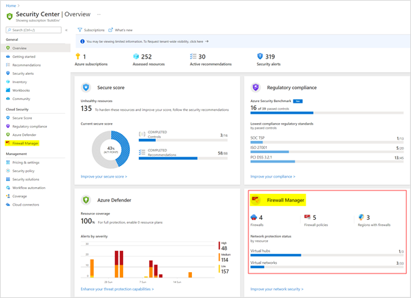Click the 319 Security alerts count
This screenshot has height=298, width=411.
pos(270,56)
